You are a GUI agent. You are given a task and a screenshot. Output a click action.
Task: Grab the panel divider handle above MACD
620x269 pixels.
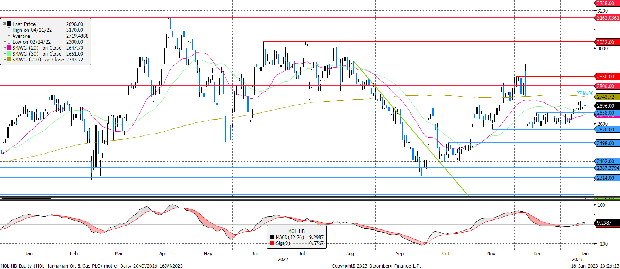[310, 198]
